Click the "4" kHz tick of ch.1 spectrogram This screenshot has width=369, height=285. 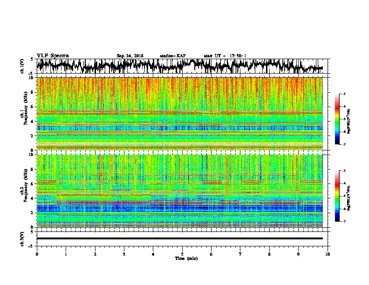click(x=33, y=122)
